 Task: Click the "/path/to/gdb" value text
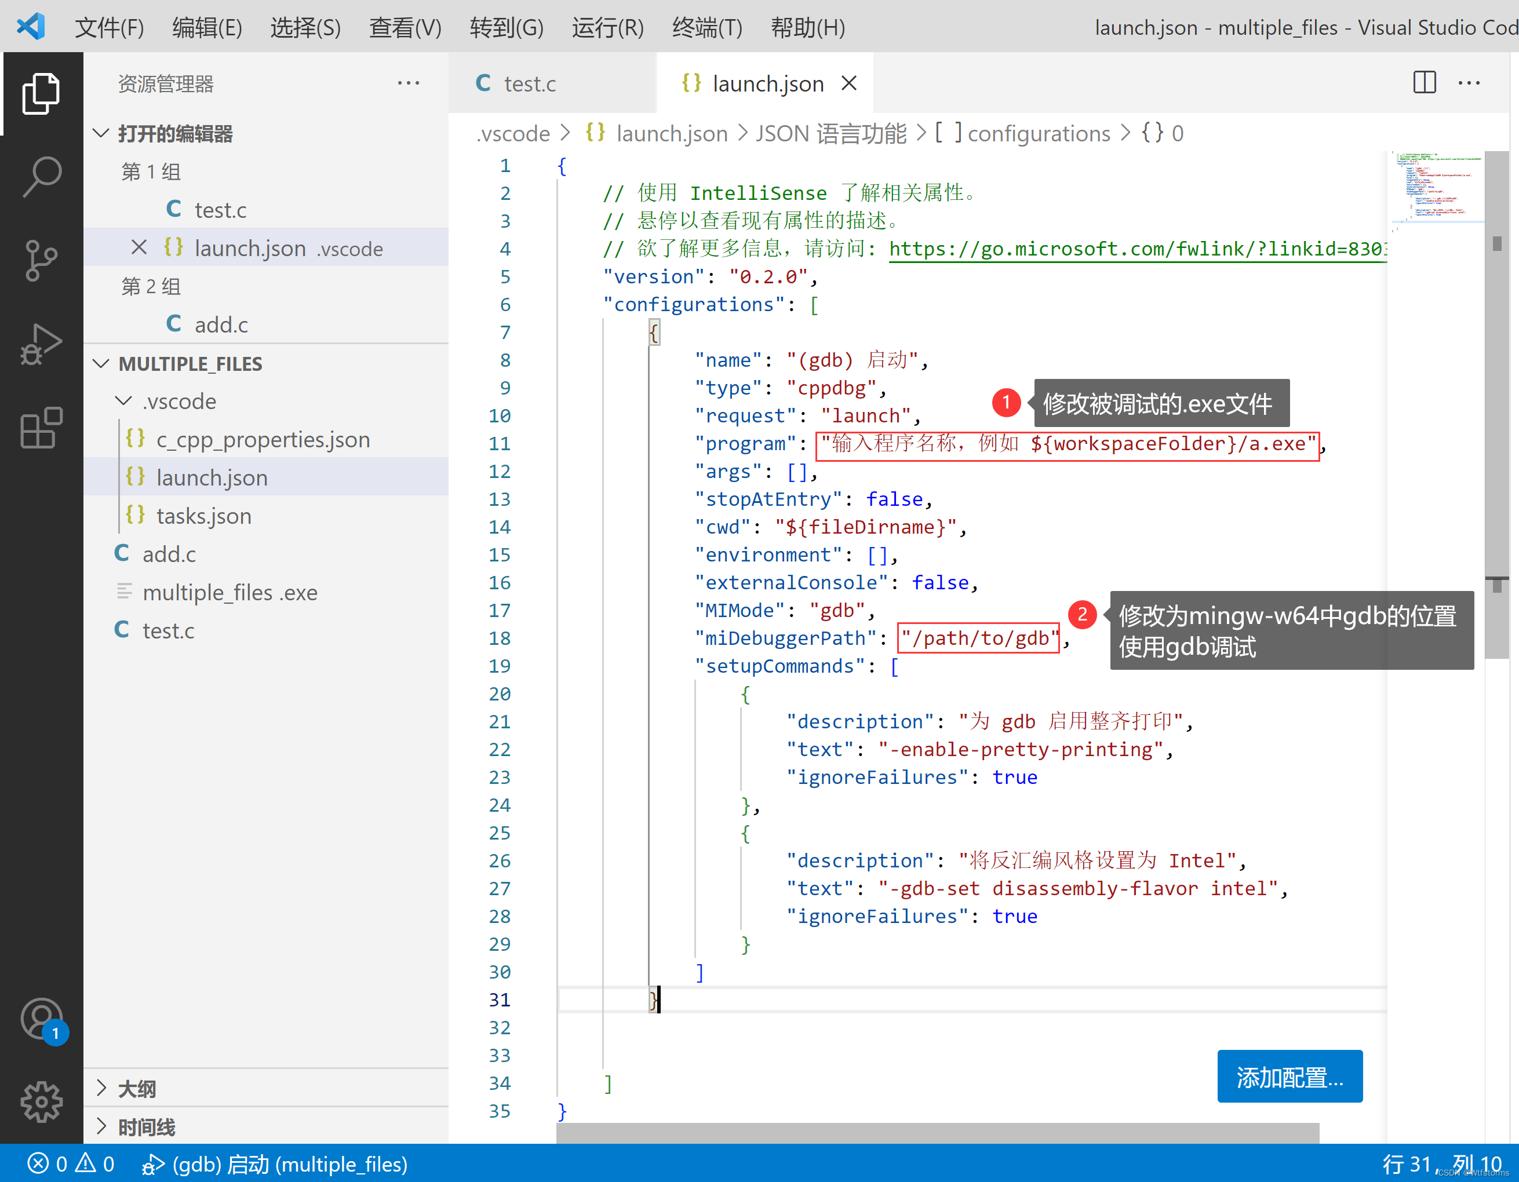click(x=979, y=639)
